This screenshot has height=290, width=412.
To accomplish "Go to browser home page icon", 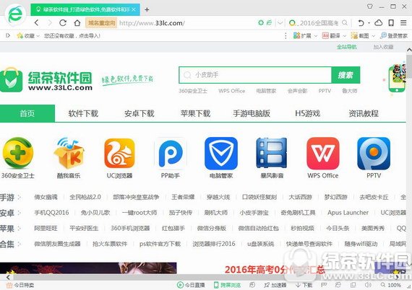I will click(x=77, y=23).
